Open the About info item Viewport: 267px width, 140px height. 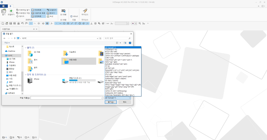coord(74,16)
